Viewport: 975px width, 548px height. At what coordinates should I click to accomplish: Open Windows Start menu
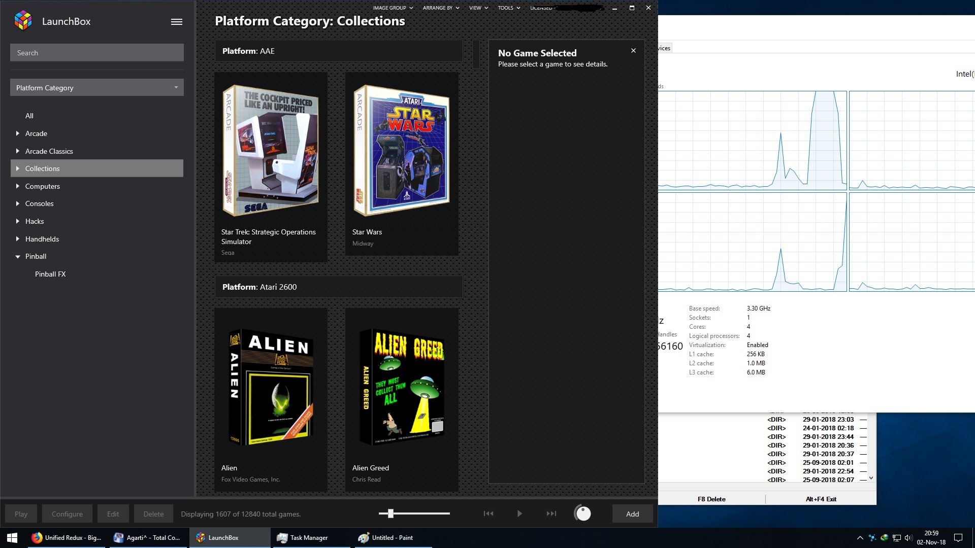point(12,537)
